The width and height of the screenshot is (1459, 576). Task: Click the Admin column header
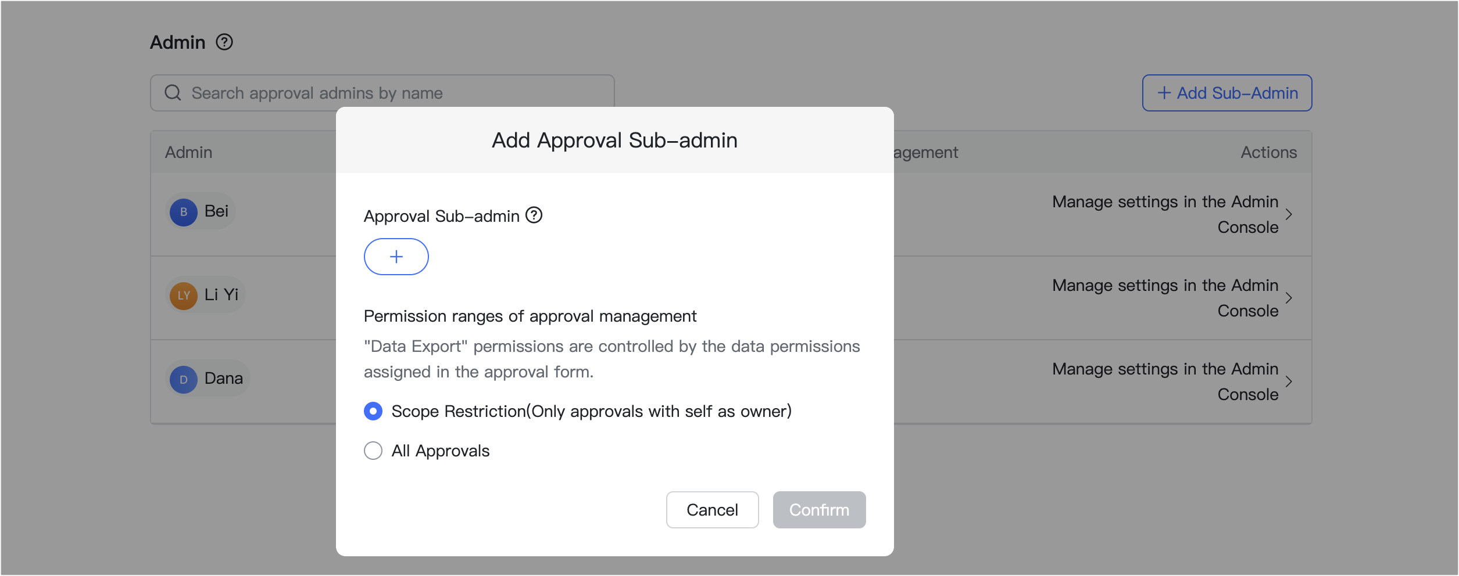189,152
